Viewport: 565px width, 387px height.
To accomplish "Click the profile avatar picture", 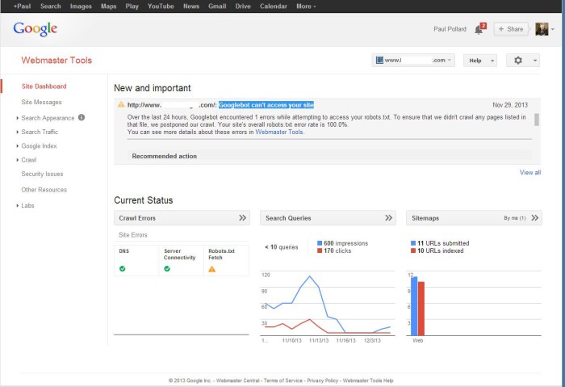I will (x=542, y=29).
